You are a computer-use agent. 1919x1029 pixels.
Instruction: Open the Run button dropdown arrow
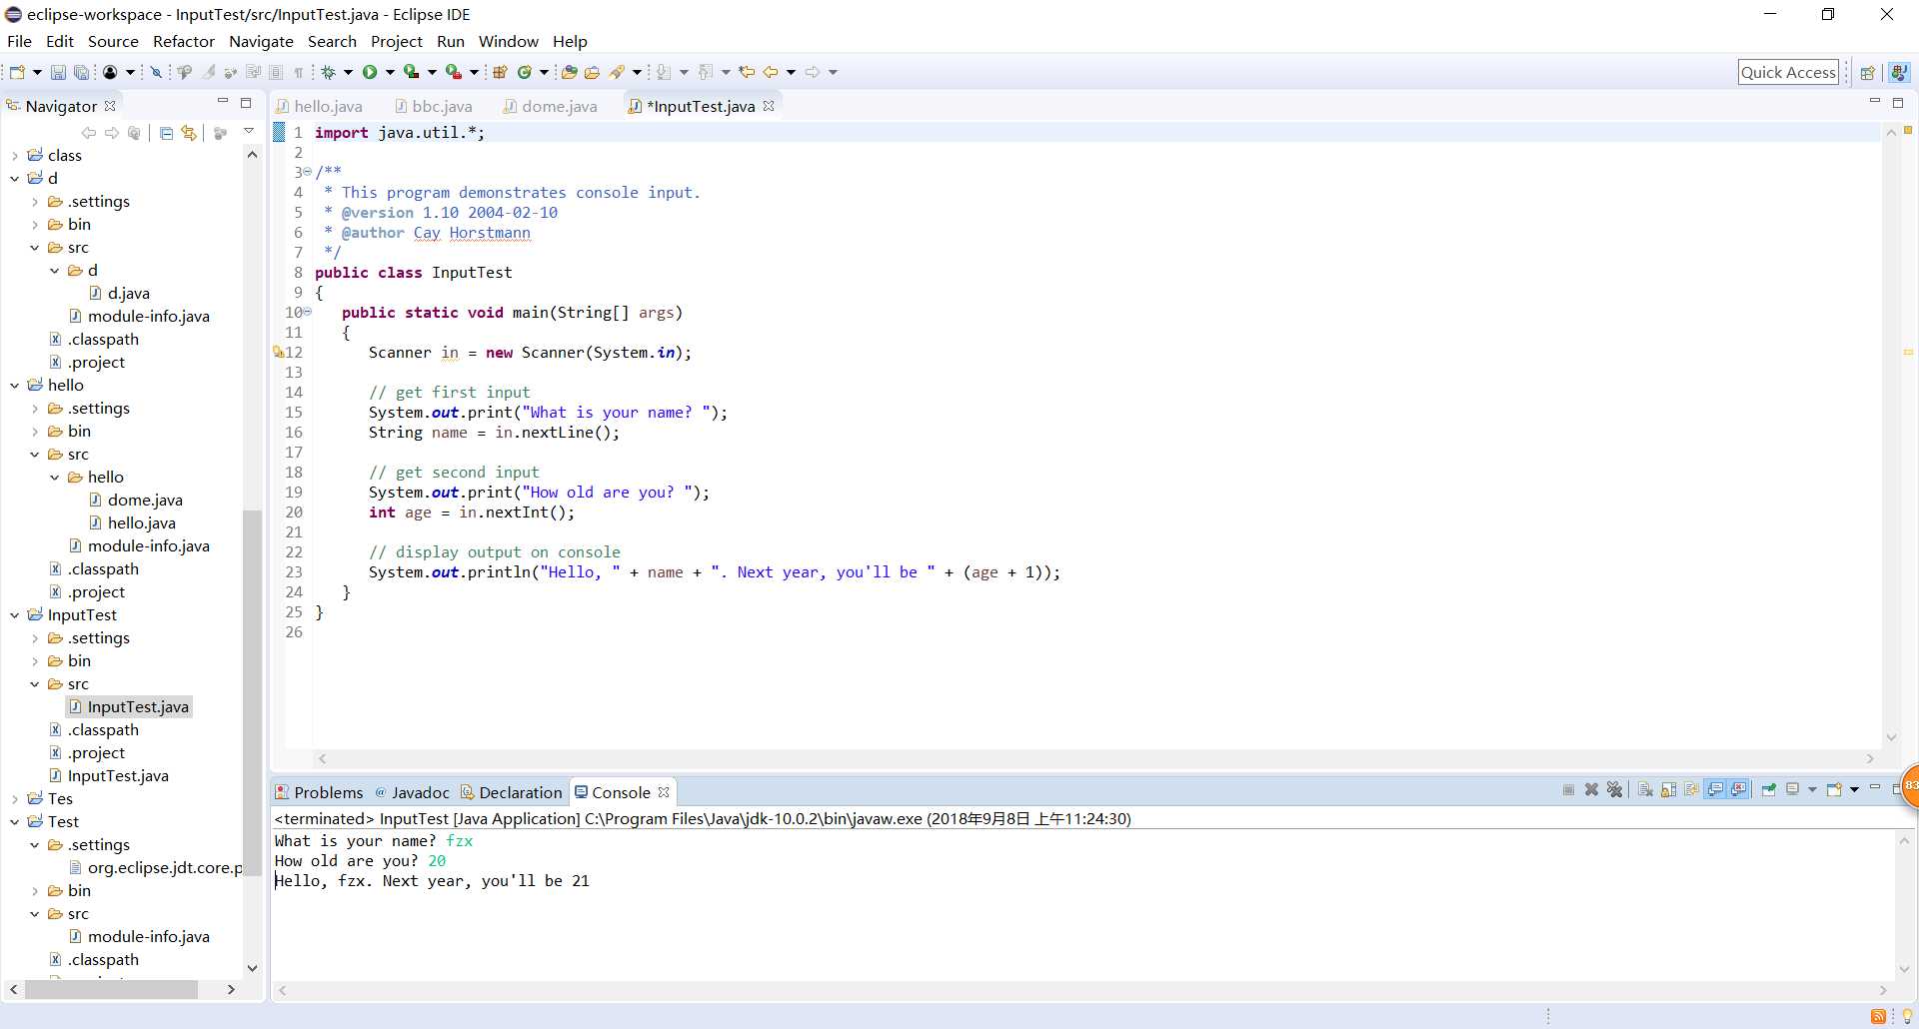pos(390,72)
